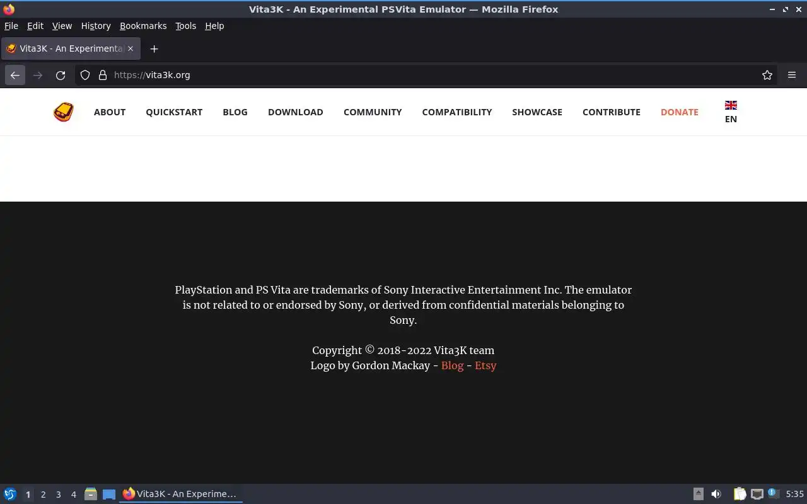This screenshot has width=807, height=504.
Task: Open the QUICKSTART page
Action: (x=174, y=112)
